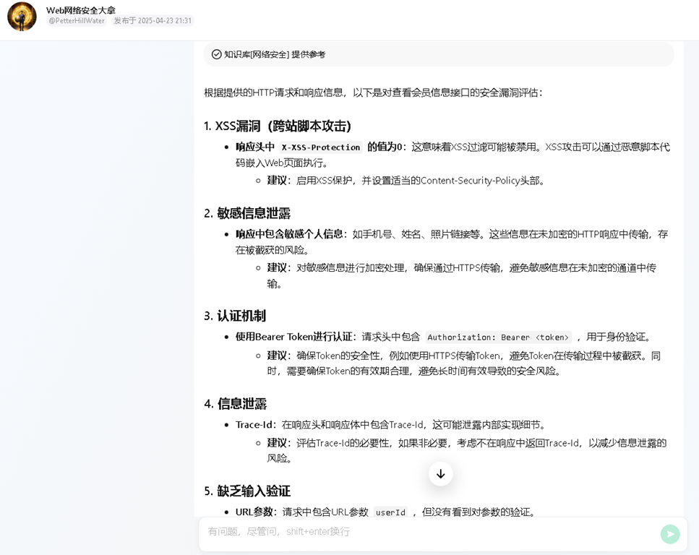Click heading 5. 缺乏输入验证
Screen dimensions: 699x555
pos(247,491)
